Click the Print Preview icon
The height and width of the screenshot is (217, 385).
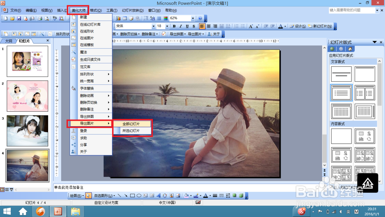[x=47, y=18]
